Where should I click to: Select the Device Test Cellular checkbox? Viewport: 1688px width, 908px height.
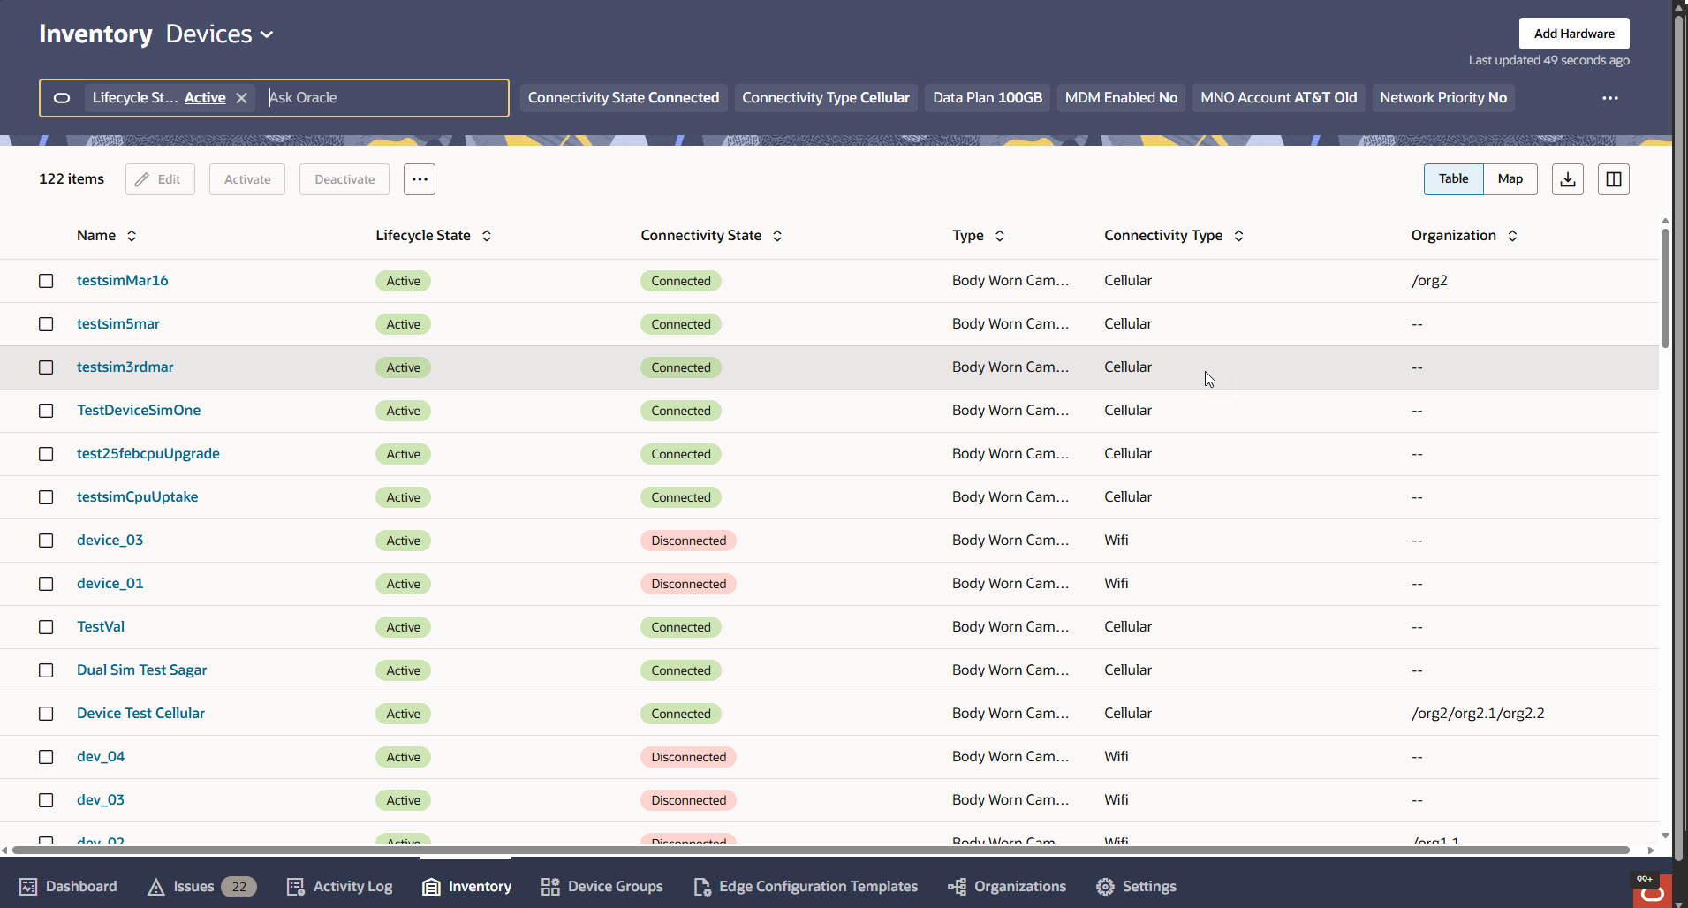pyautogui.click(x=46, y=714)
